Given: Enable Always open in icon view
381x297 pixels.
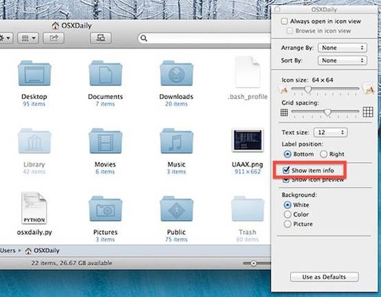Looking at the screenshot, I should click(x=284, y=21).
